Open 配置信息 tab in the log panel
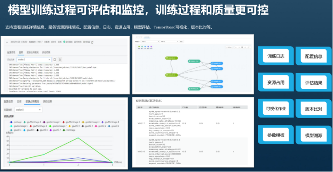Screen dimensions: 333x172 coord(11,52)
